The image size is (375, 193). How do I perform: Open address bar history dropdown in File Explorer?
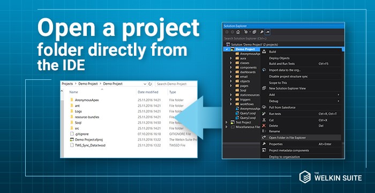145,84
